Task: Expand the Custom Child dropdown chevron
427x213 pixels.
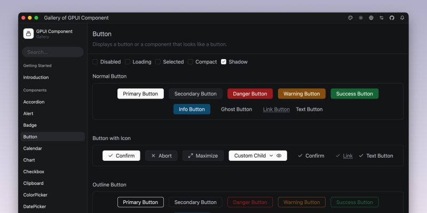Action: pyautogui.click(x=271, y=155)
